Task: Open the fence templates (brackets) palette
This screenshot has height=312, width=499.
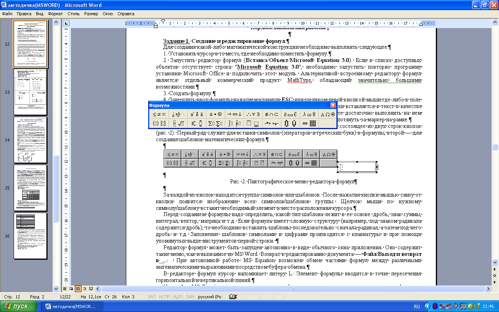Action: [159, 123]
